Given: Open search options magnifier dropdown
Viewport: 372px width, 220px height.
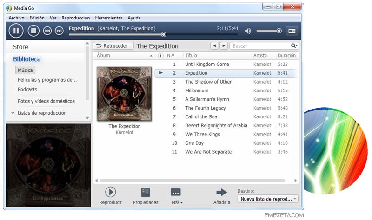Looking at the screenshot, I should 294,45.
